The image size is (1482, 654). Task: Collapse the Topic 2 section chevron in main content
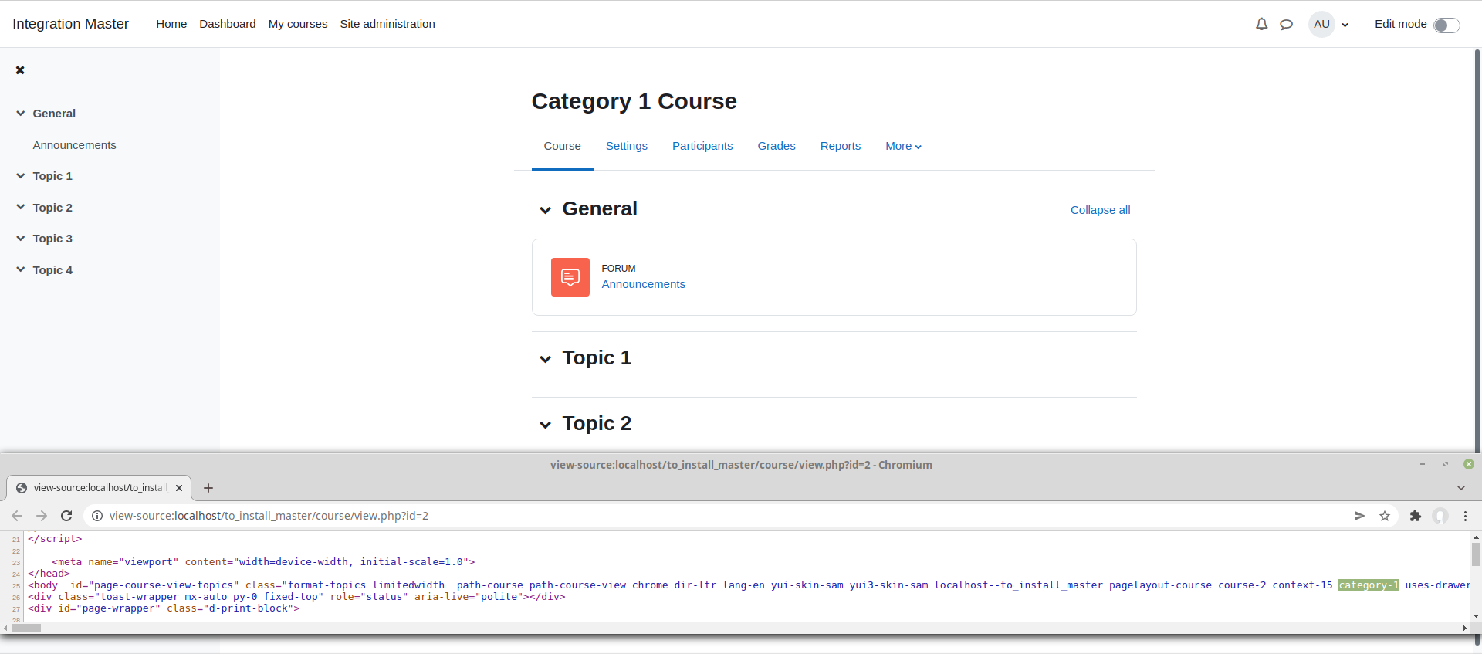pos(545,425)
